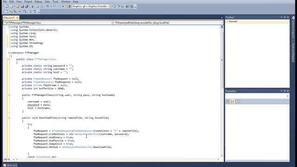This screenshot has height=167, width=297.
Task: Open the active documents list dropdown arrow
Action: point(222,18)
